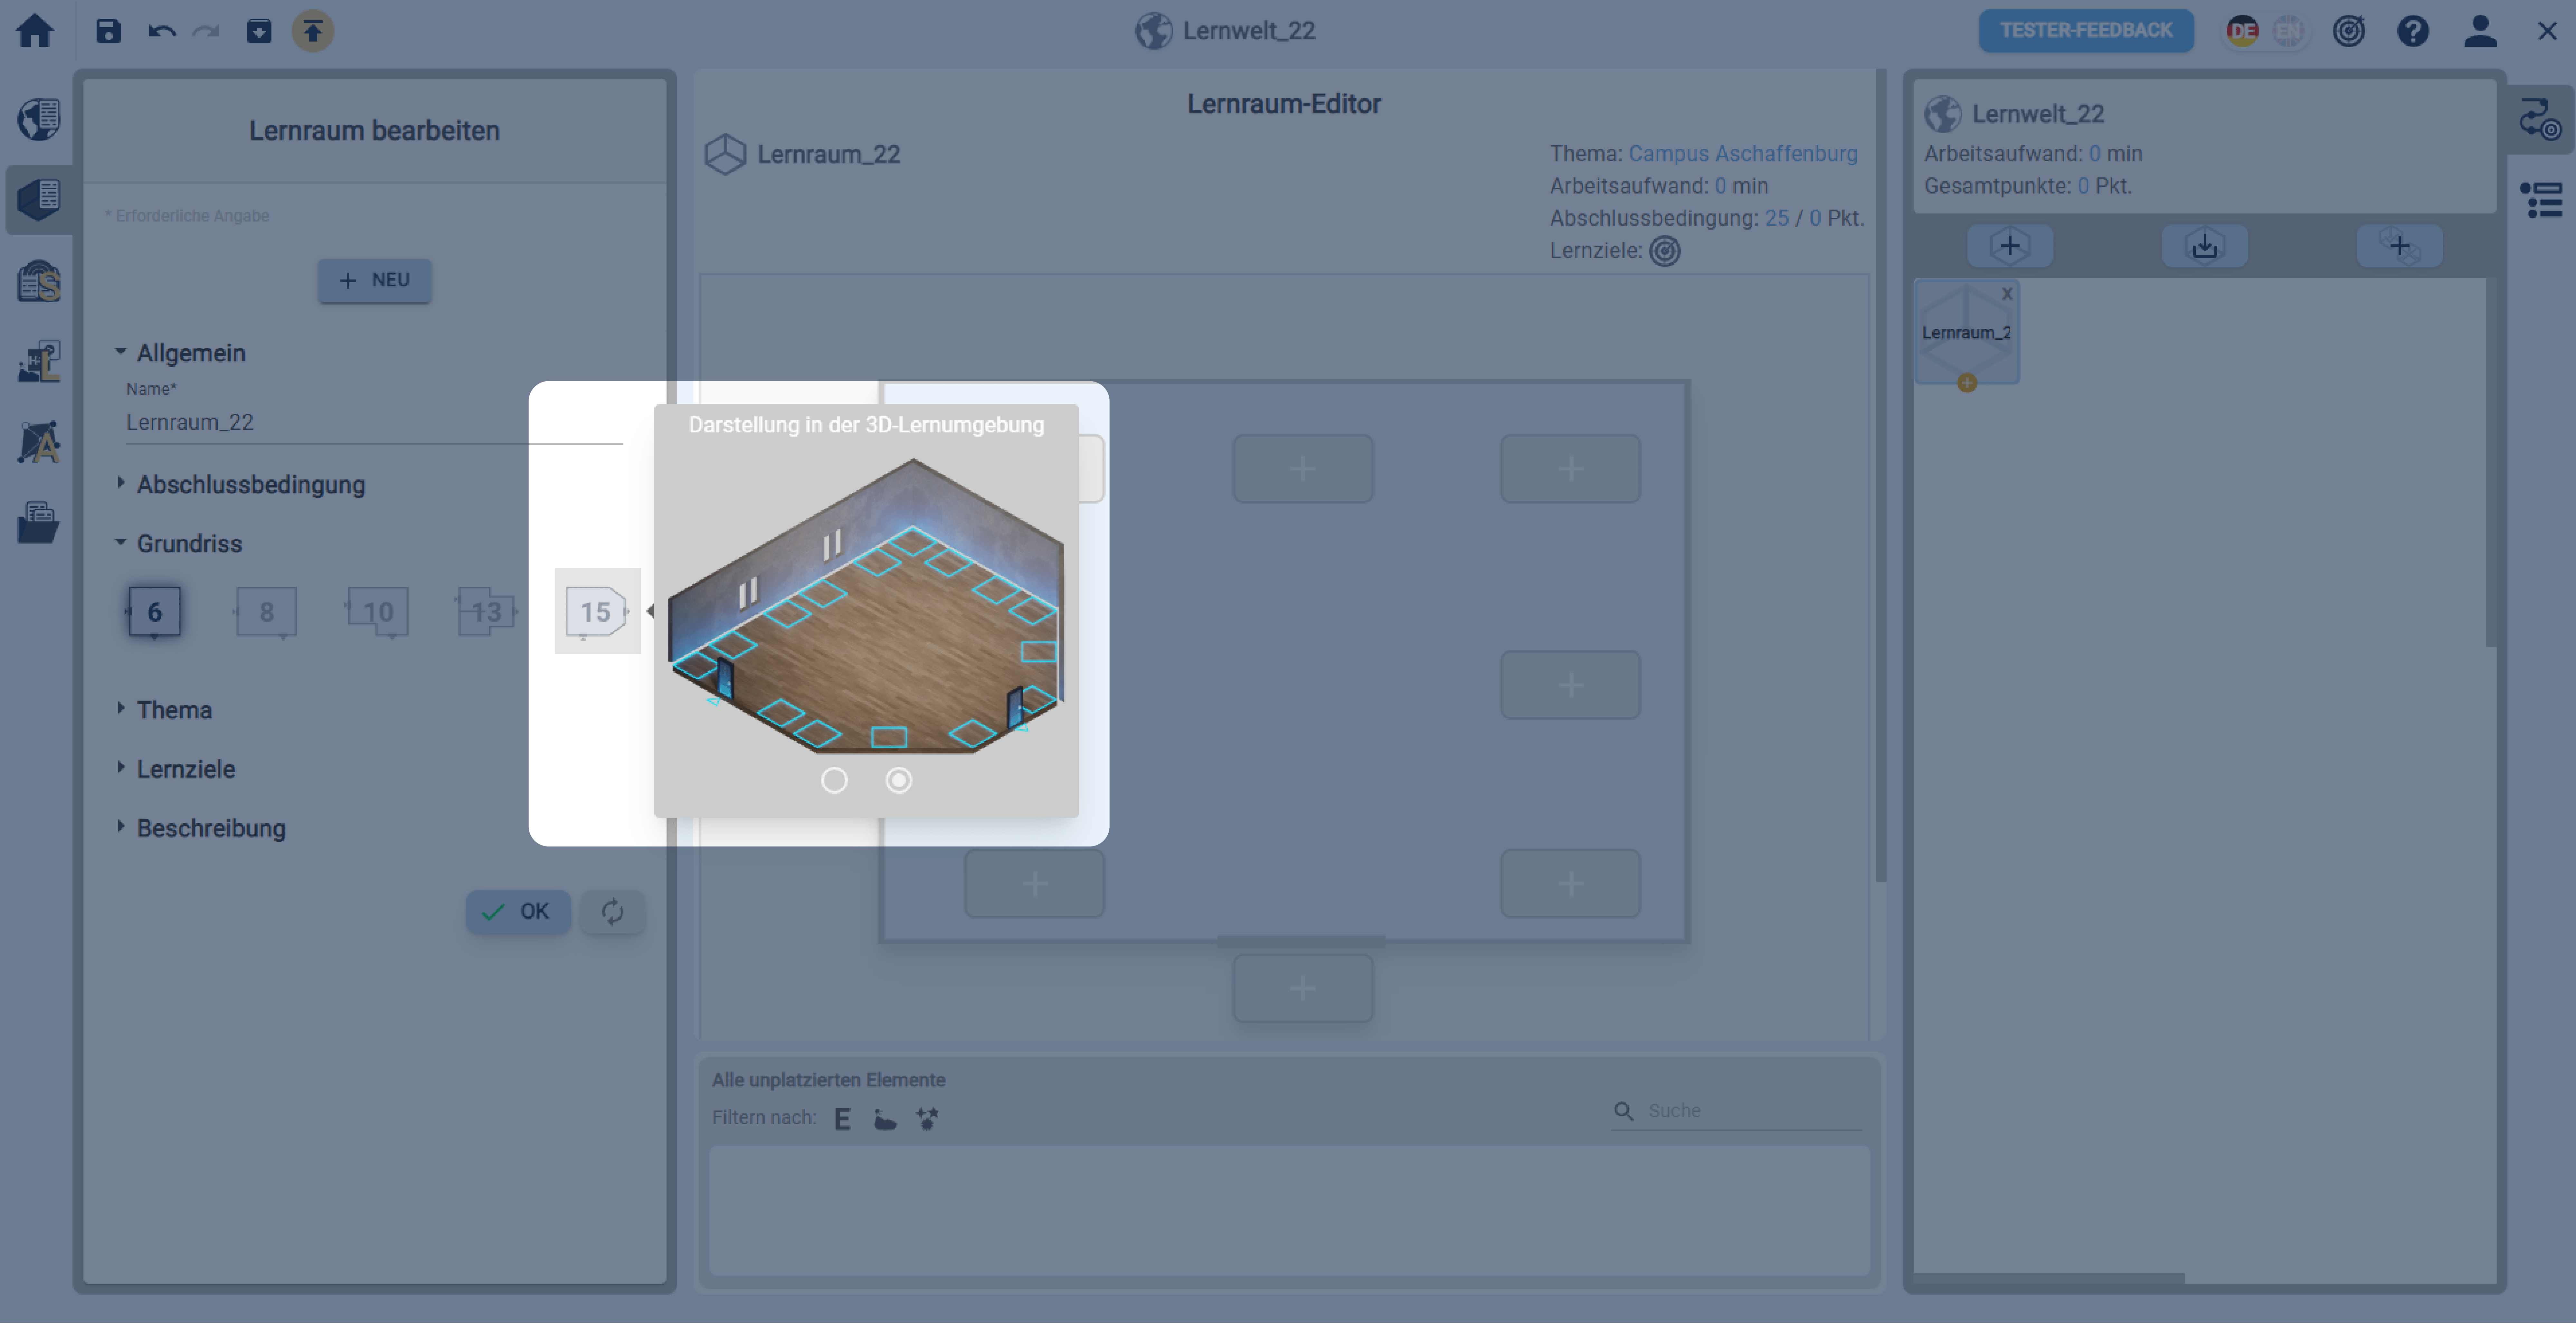Click the Suche search field
This screenshot has width=2576, height=1323.
tap(1750, 1111)
